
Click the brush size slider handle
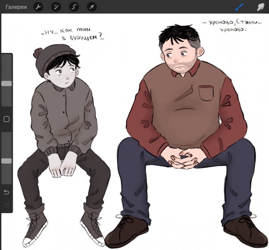pos(7,84)
